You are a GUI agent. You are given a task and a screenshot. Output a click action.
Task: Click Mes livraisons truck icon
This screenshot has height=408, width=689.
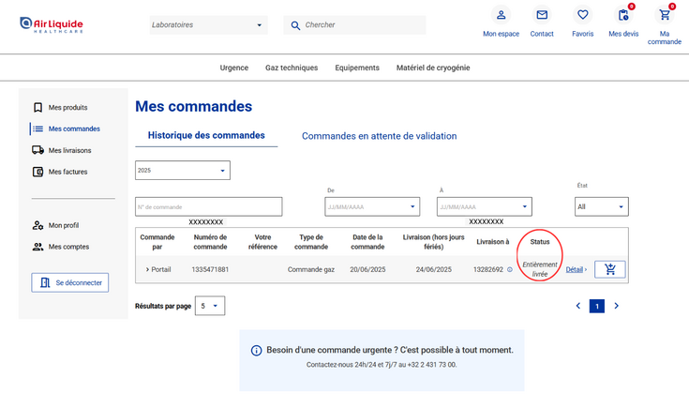37,150
